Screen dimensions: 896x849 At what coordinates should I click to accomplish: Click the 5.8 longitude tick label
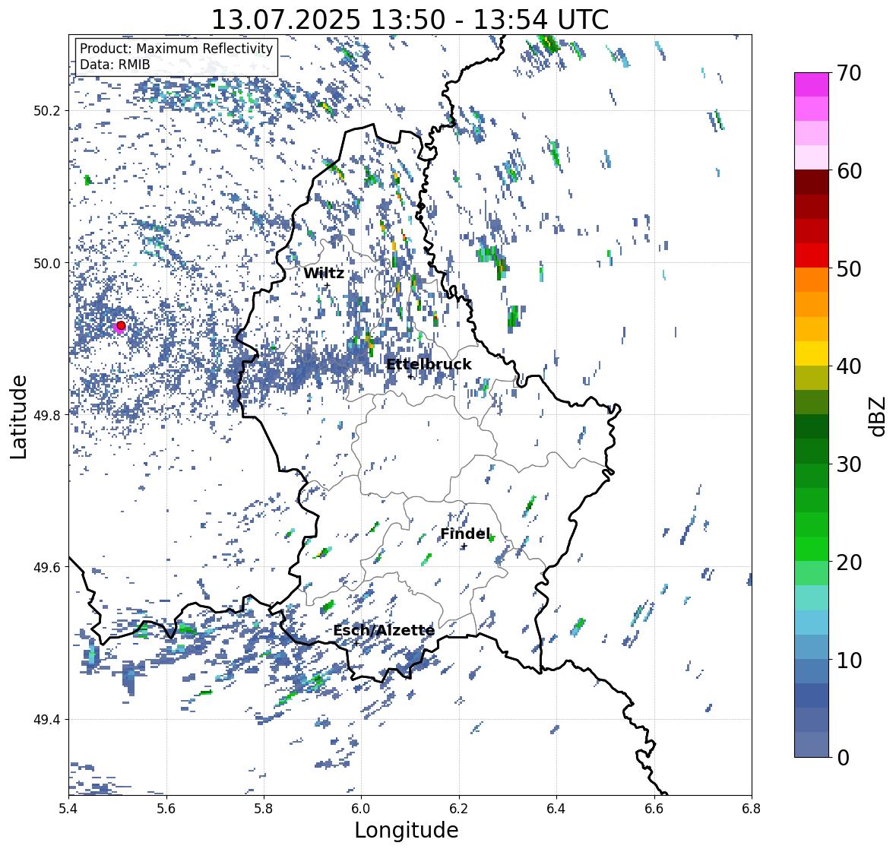click(x=264, y=809)
